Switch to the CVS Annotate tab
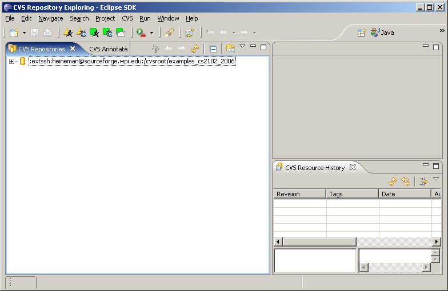 click(x=109, y=49)
